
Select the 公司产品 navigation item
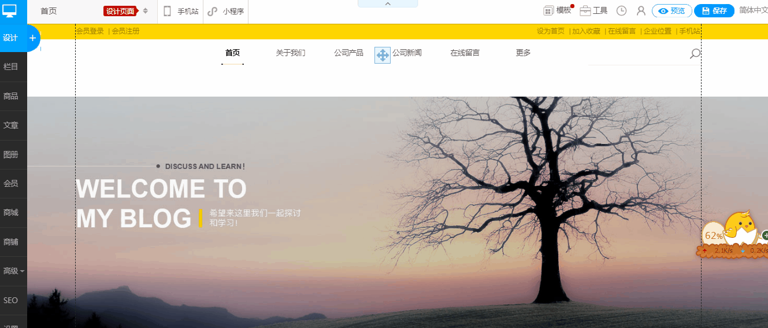(348, 53)
